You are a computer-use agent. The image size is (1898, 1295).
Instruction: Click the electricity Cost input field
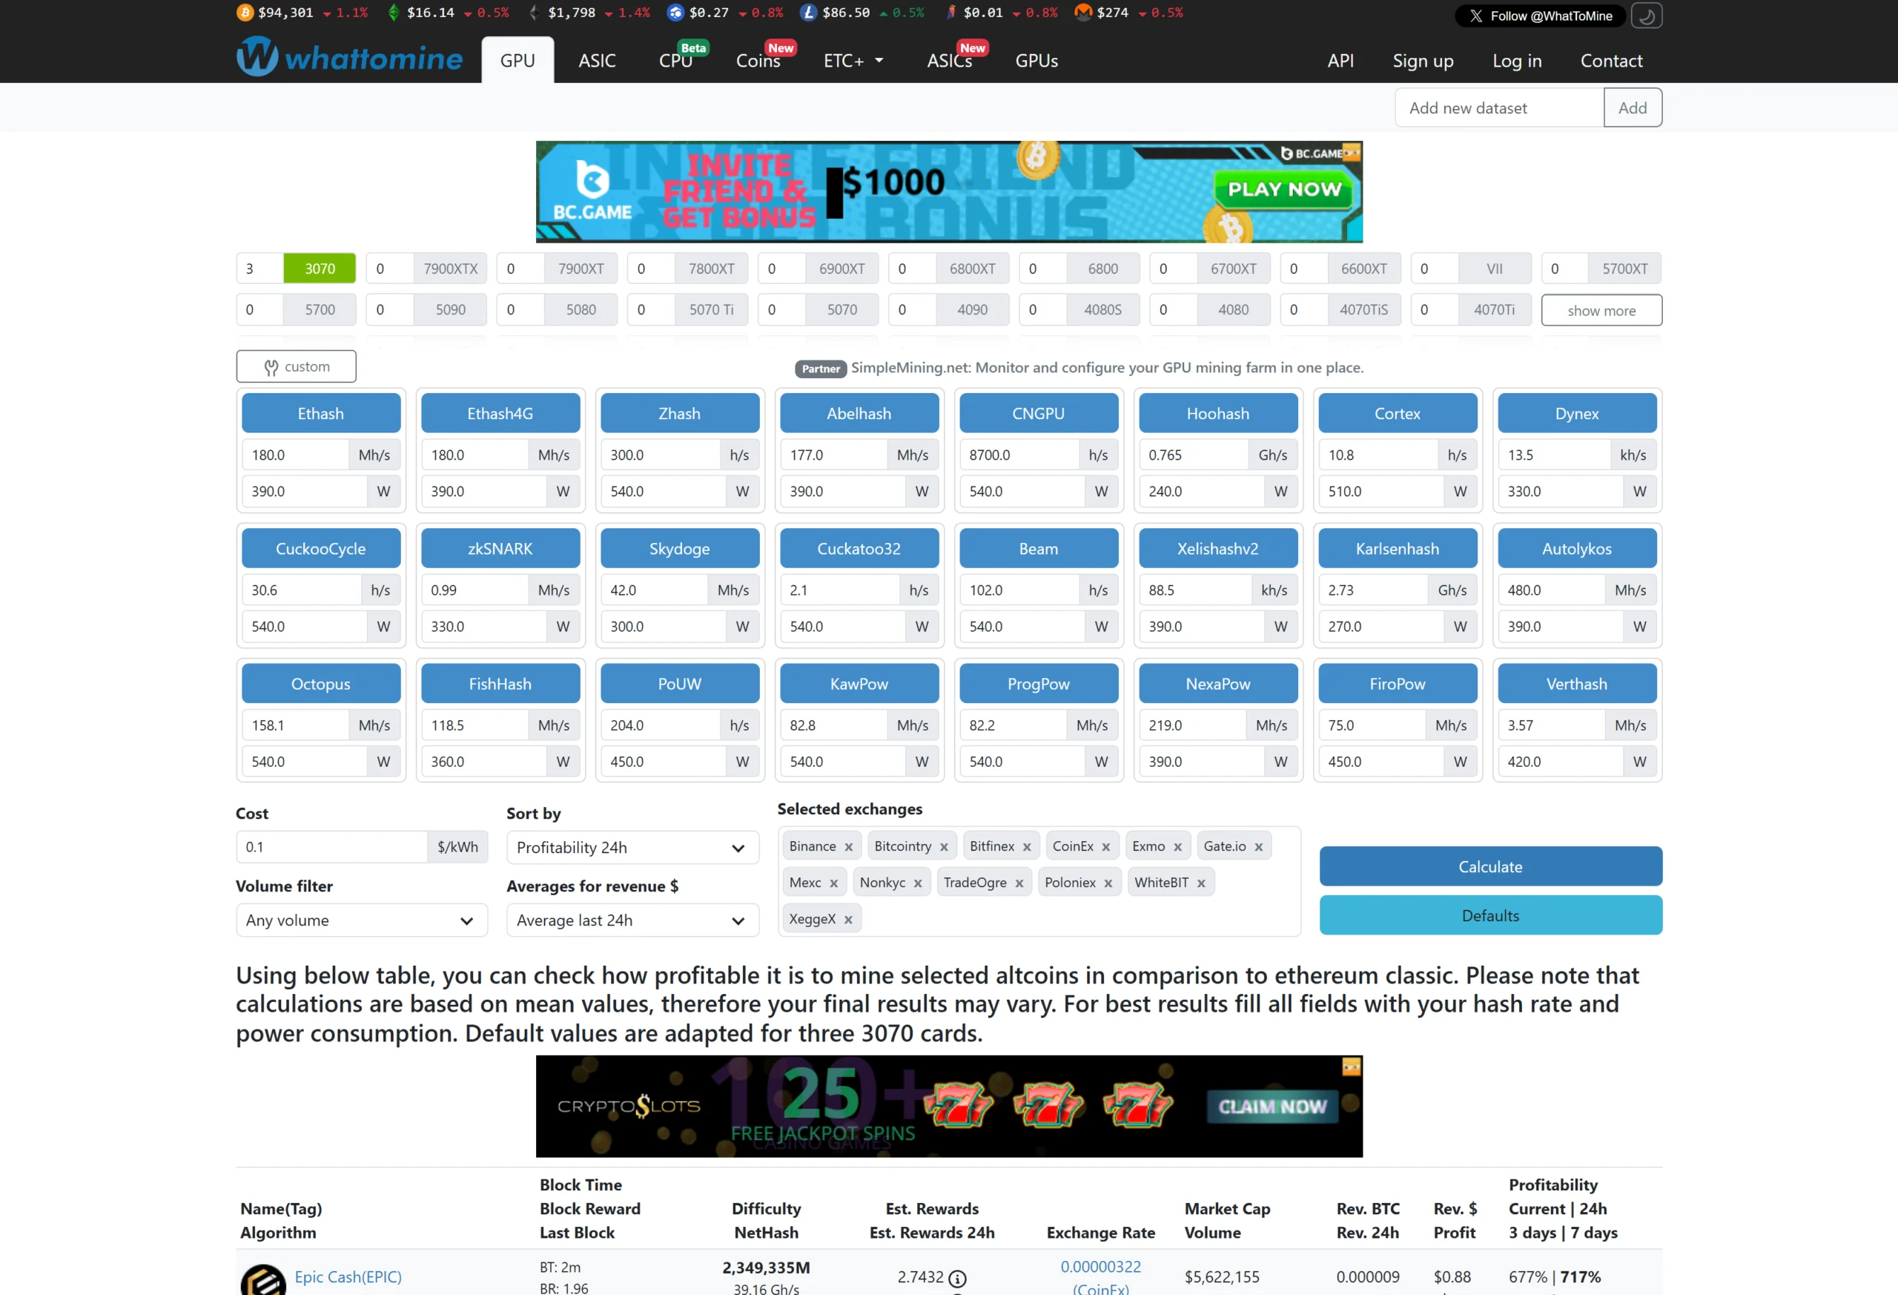click(x=331, y=847)
